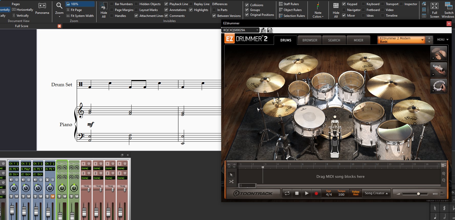Image resolution: width=455 pixels, height=220 pixels.
Task: Open the Song Creator dropdown
Action: (x=376, y=193)
